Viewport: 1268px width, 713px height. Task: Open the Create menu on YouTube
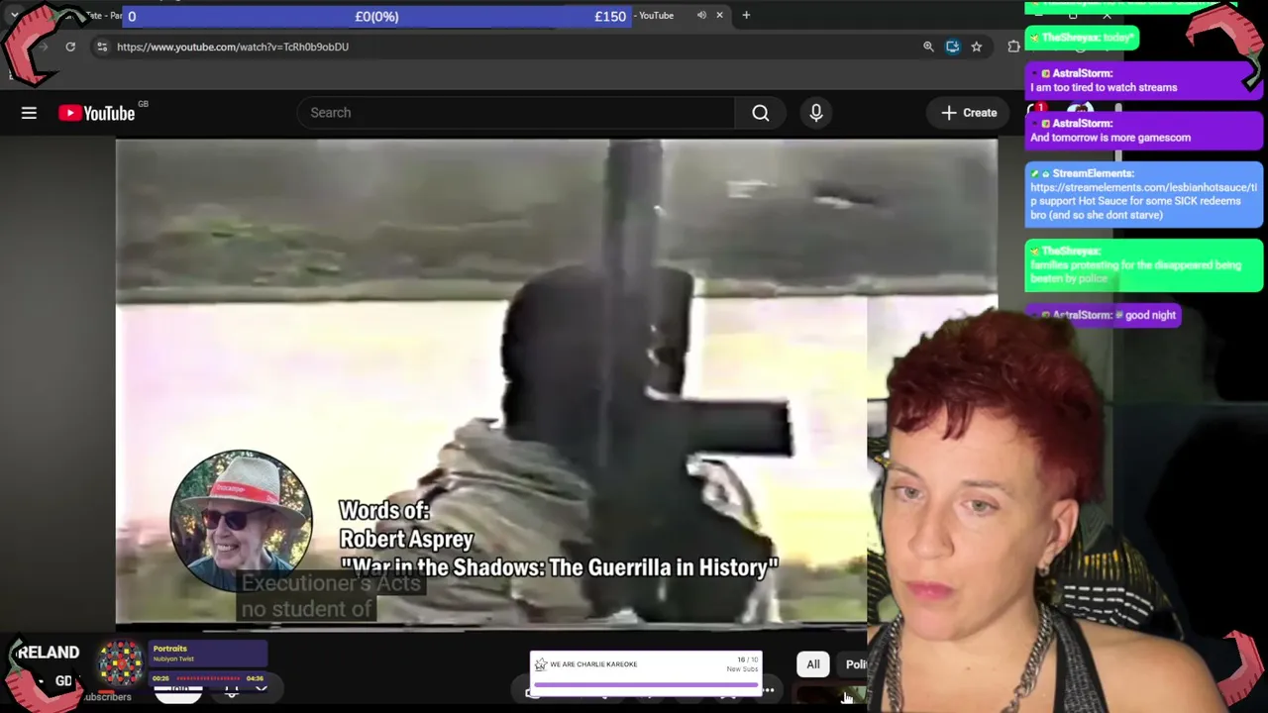coord(968,113)
